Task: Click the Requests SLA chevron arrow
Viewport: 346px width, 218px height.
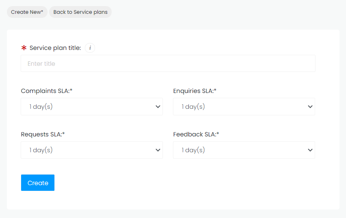Action: (x=158, y=150)
